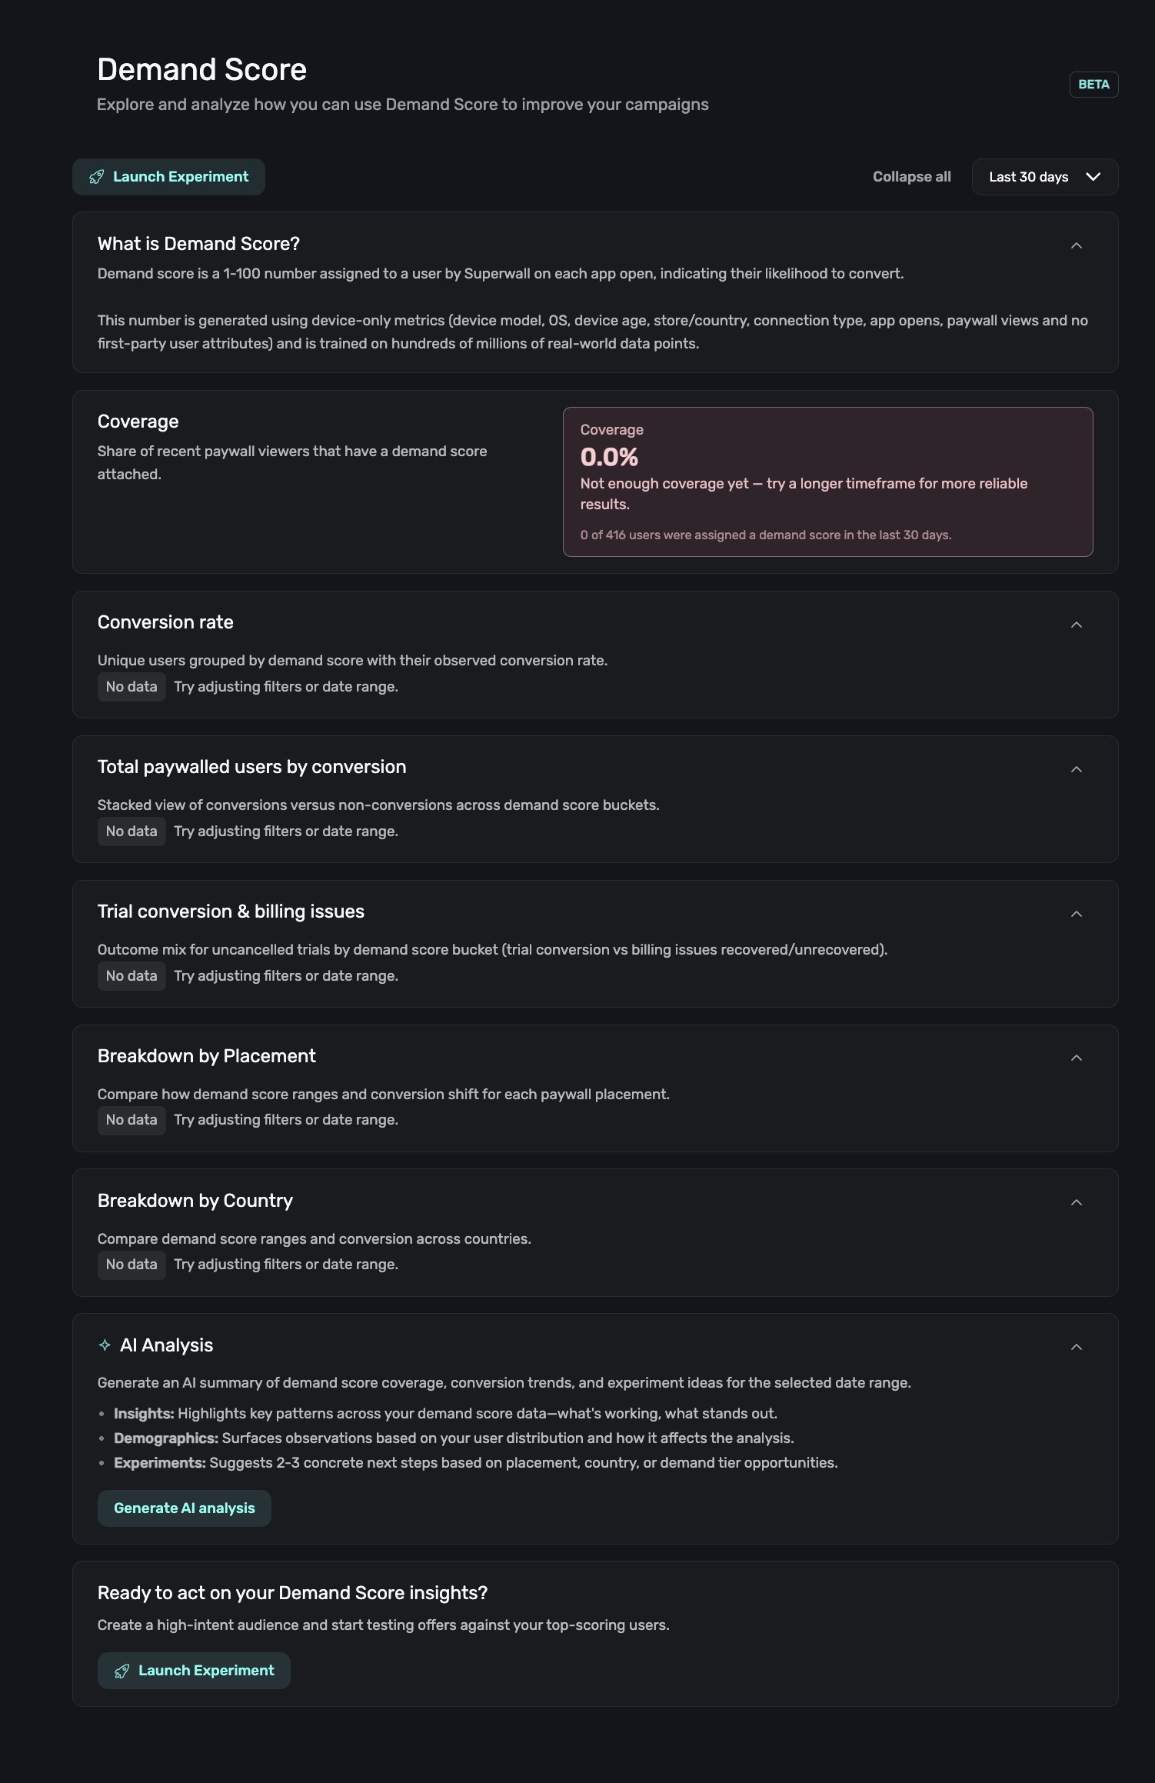
Task: Collapse Trial conversion & billing issues section
Action: pos(1076,914)
